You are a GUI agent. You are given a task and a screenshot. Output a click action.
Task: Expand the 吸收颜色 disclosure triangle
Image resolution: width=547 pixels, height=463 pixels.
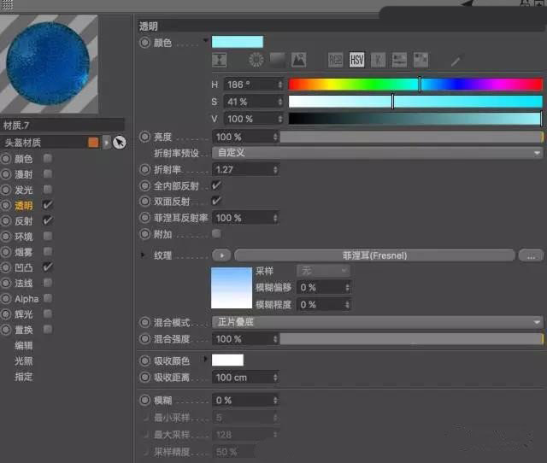click(x=205, y=358)
